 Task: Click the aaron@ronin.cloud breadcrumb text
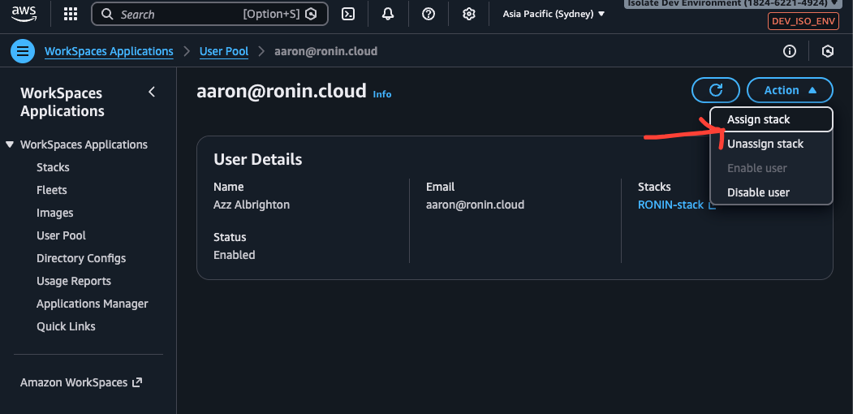click(325, 52)
